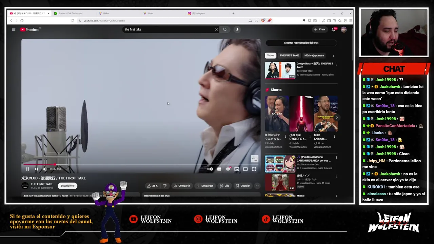Toggle theater mode
This screenshot has height=244, width=434.
coord(245,169)
